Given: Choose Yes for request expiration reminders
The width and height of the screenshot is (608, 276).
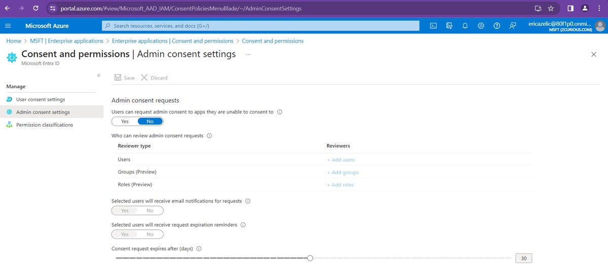Looking at the screenshot, I should (x=125, y=234).
